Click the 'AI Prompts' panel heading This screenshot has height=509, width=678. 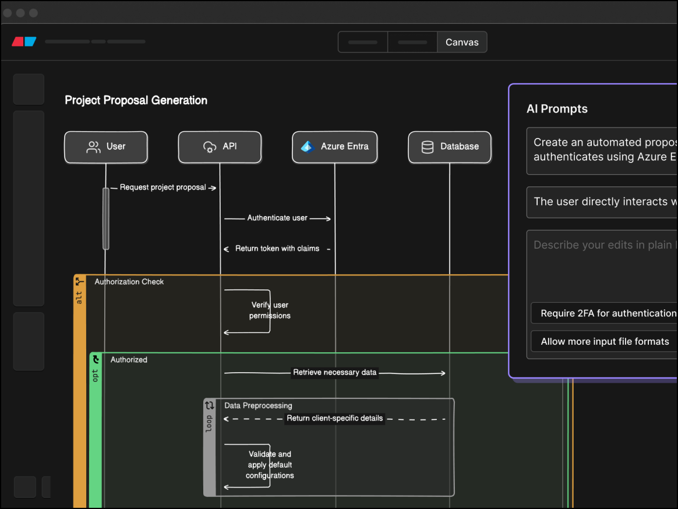pos(557,108)
